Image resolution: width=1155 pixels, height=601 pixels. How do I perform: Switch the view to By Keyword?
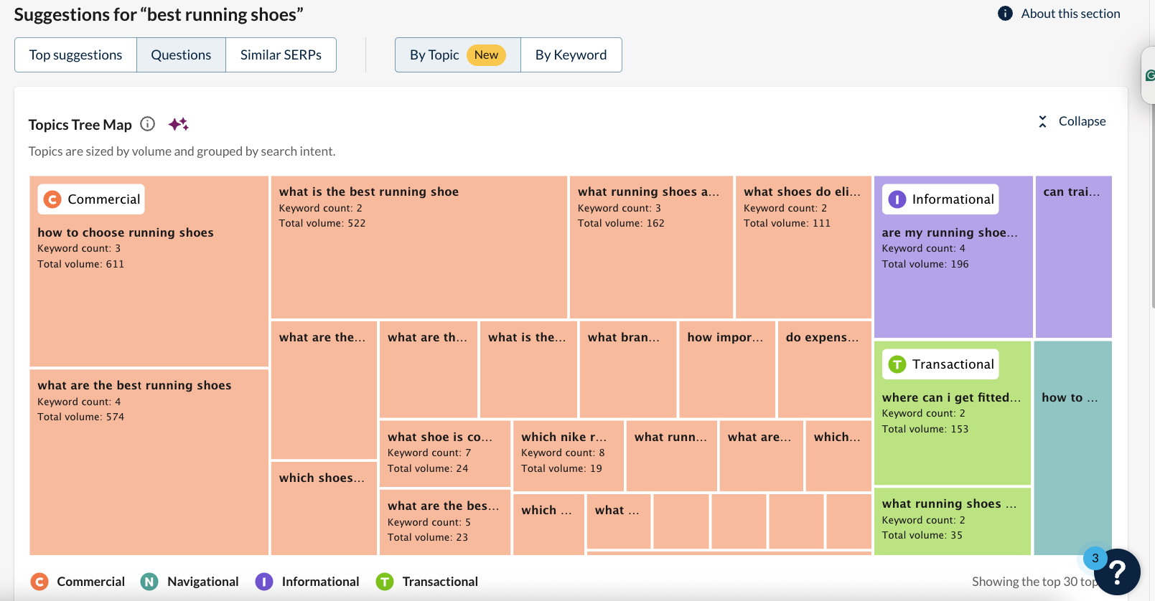(x=571, y=55)
